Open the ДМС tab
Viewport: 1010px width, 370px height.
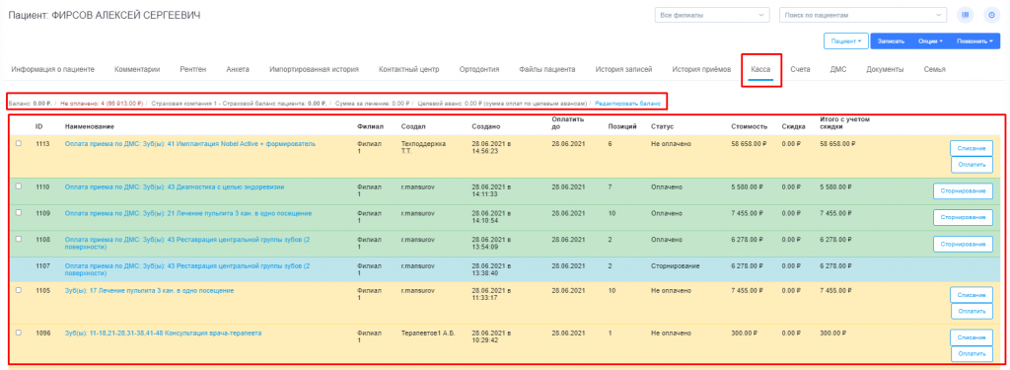pyautogui.click(x=838, y=69)
